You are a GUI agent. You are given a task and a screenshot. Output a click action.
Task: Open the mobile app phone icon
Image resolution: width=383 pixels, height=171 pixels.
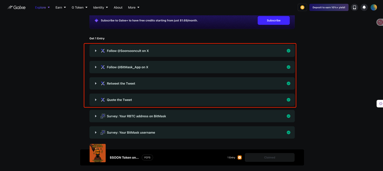tap(355, 7)
